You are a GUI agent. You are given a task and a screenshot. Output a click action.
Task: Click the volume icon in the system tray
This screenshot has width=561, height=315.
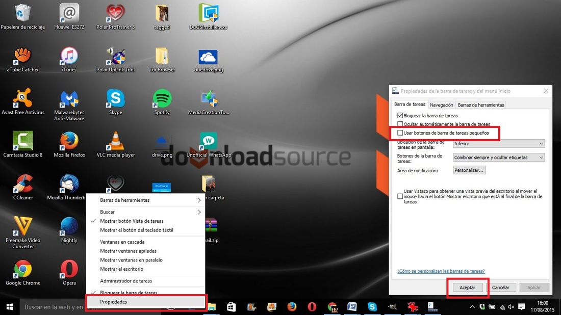pos(511,307)
